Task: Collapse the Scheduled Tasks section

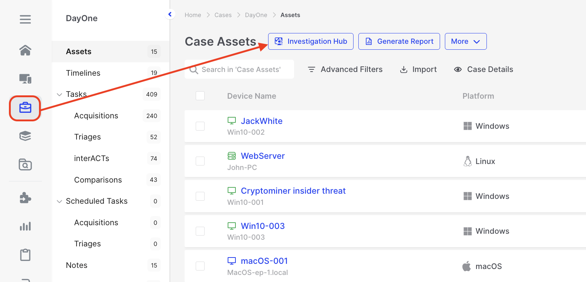Action: click(x=59, y=201)
